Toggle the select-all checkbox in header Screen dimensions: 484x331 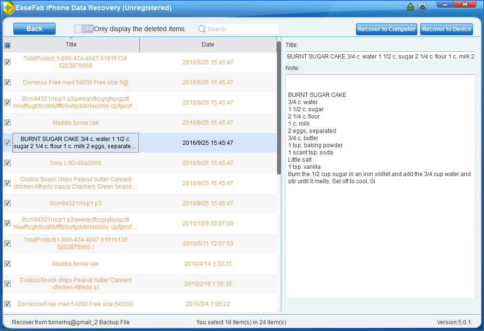(7, 46)
